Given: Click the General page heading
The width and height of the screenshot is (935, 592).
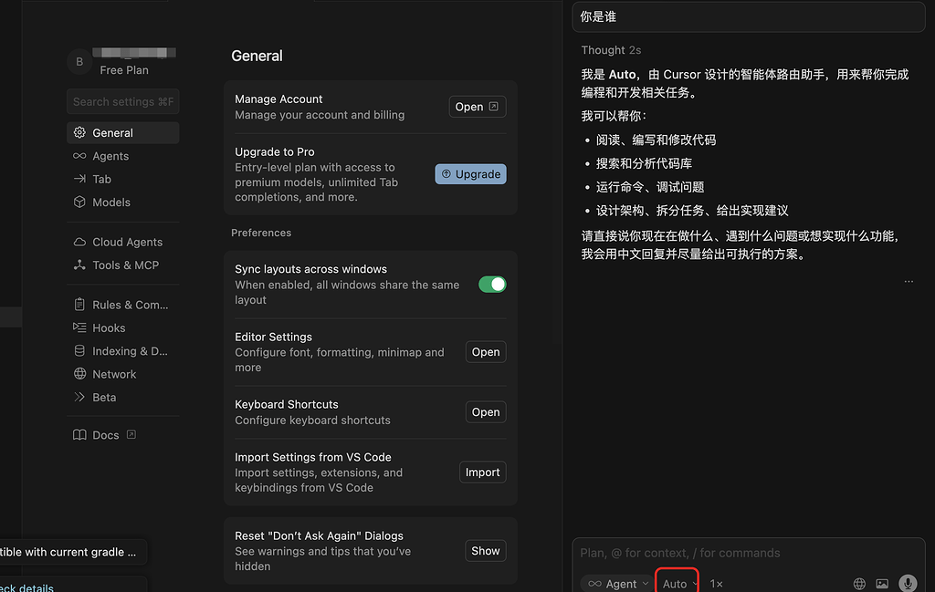Looking at the screenshot, I should click(257, 56).
